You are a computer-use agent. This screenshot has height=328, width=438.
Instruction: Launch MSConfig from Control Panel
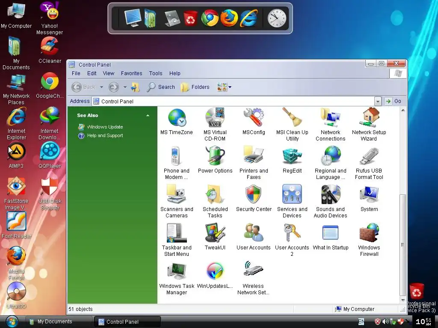pyautogui.click(x=254, y=122)
